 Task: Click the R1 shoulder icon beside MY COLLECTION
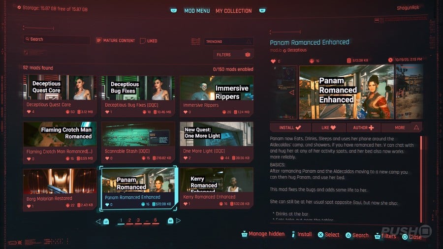click(x=262, y=10)
